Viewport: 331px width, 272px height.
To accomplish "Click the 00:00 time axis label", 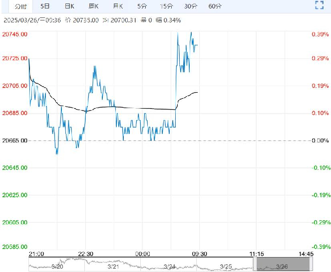I will tap(142, 254).
